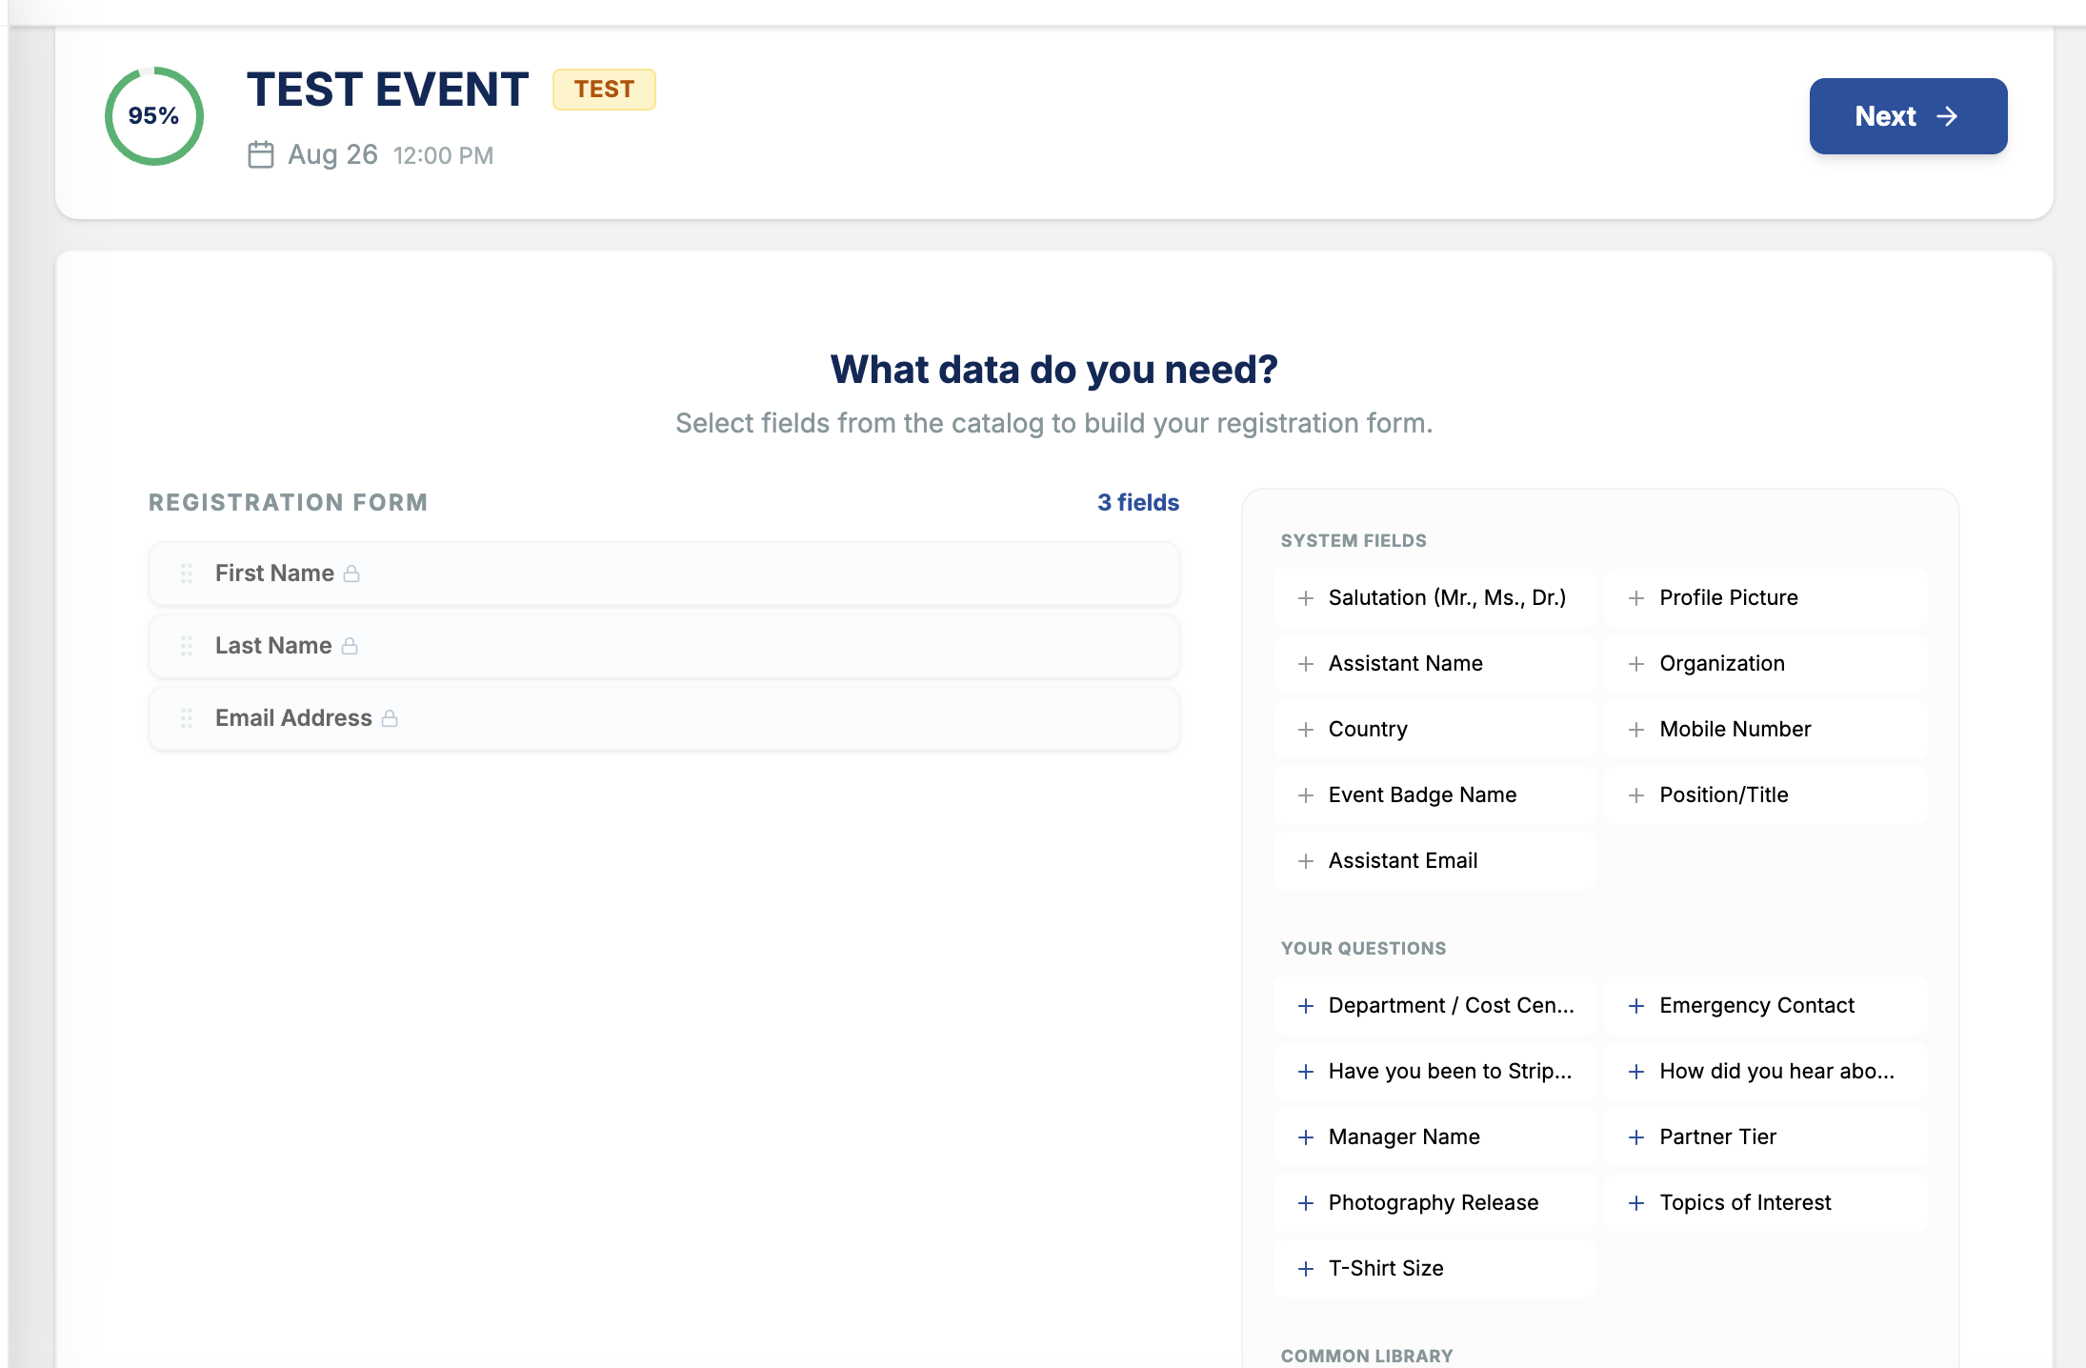The image size is (2086, 1368).
Task: Add Assistant Name field
Action: pos(1434,664)
